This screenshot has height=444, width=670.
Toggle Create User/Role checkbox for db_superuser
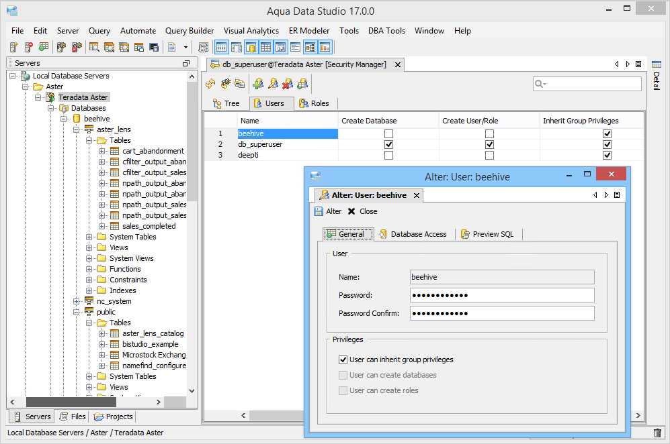[489, 145]
